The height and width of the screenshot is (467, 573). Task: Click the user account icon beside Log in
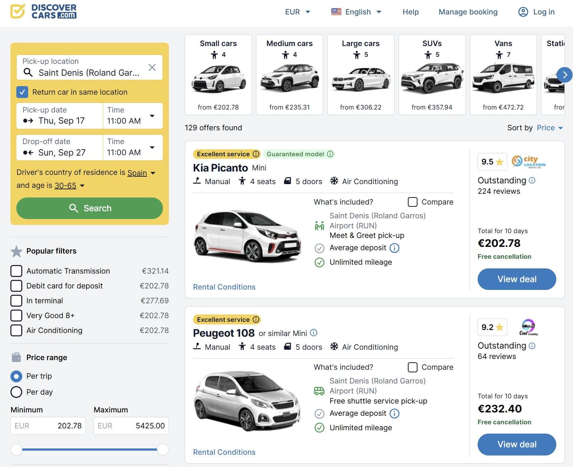point(523,12)
